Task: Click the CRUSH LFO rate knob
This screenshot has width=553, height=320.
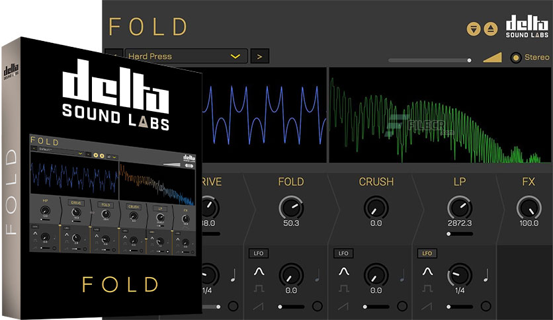Action: tap(376, 275)
